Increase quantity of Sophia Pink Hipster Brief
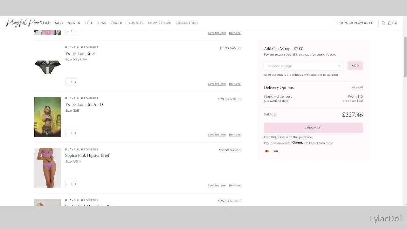The height and width of the screenshot is (229, 407). pyautogui.click(x=75, y=184)
